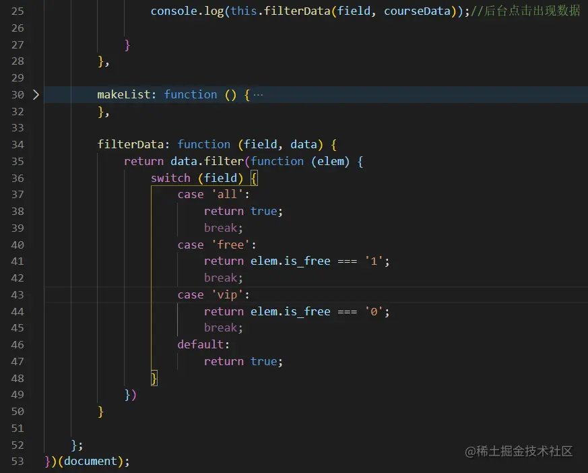
Task: Click 'function' keyword on line 34
Action: pos(203,144)
